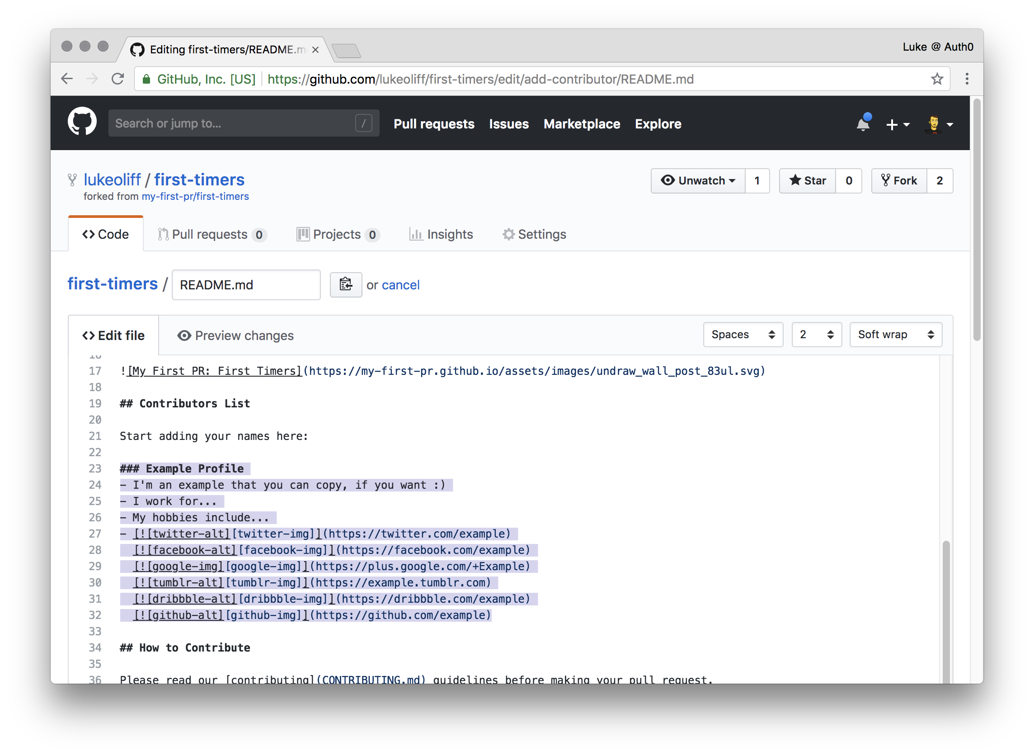
Task: Open the notifications bell
Action: (863, 123)
